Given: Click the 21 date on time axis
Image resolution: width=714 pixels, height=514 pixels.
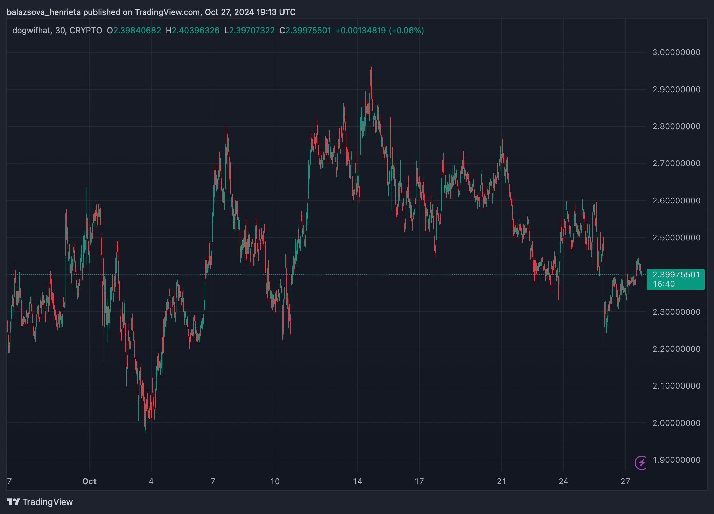Looking at the screenshot, I should (501, 481).
